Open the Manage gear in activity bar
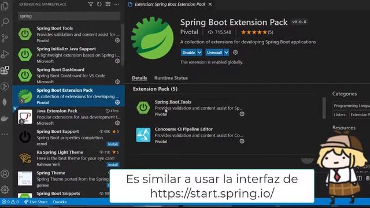370x208 pixels. coord(5,190)
